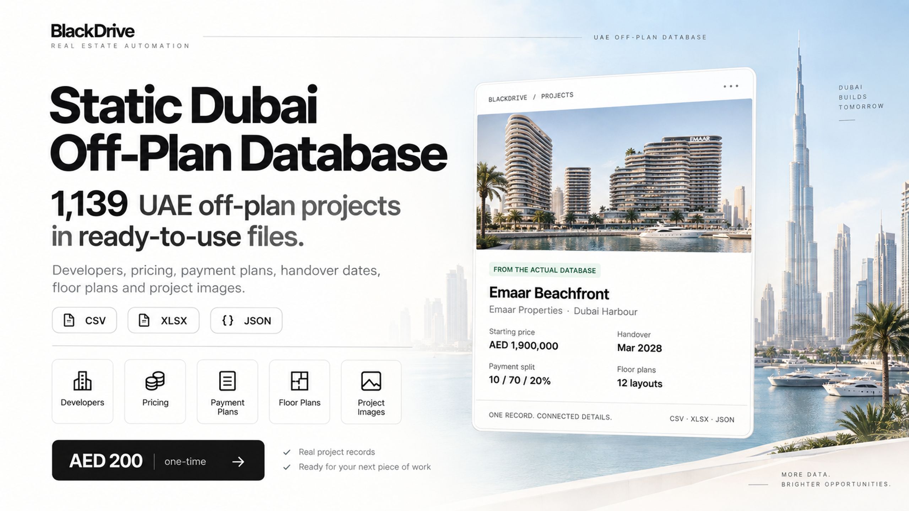Click the Emaar Beachfront project title
The image size is (909, 511).
point(549,293)
